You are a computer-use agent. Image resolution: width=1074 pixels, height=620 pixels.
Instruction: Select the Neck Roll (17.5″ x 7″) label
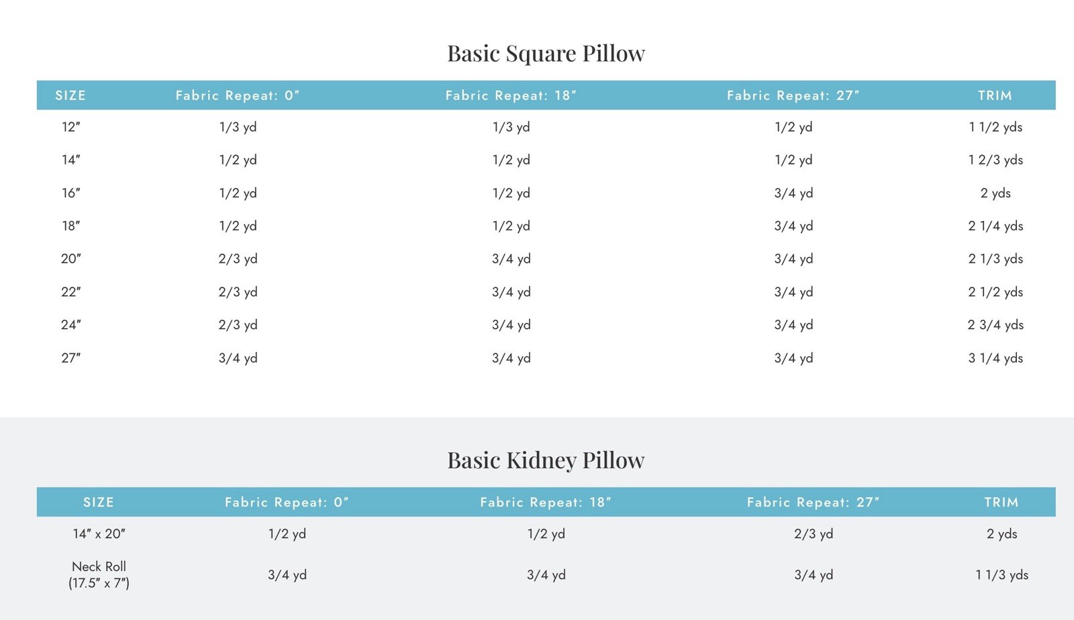coord(99,575)
